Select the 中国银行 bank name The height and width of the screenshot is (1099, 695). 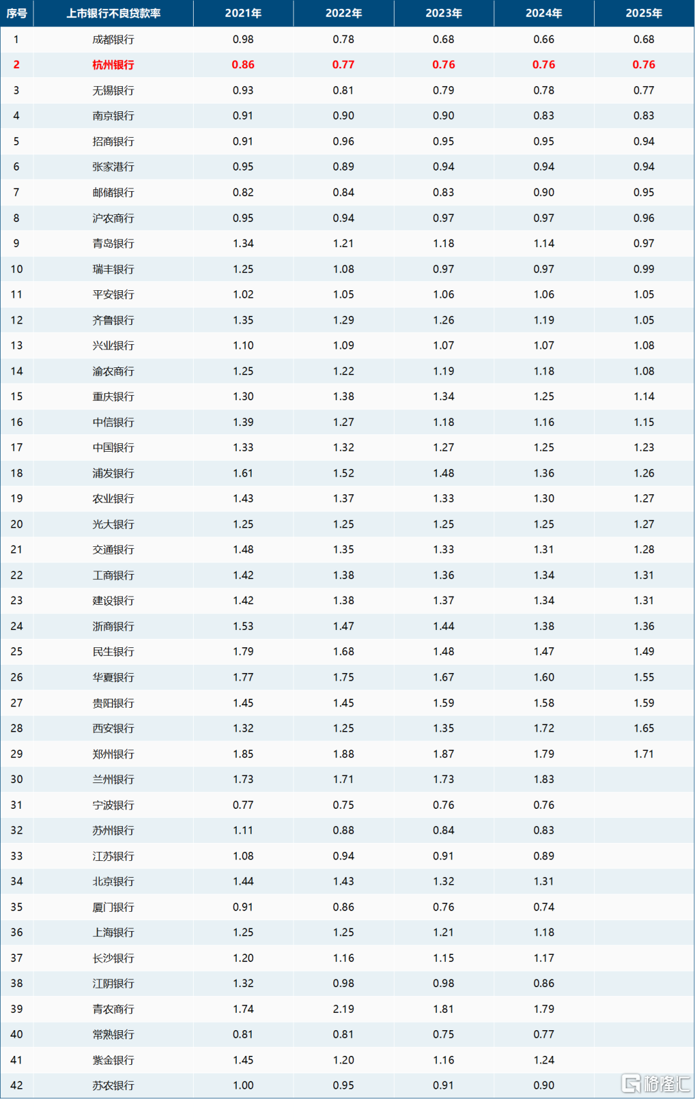tap(113, 448)
